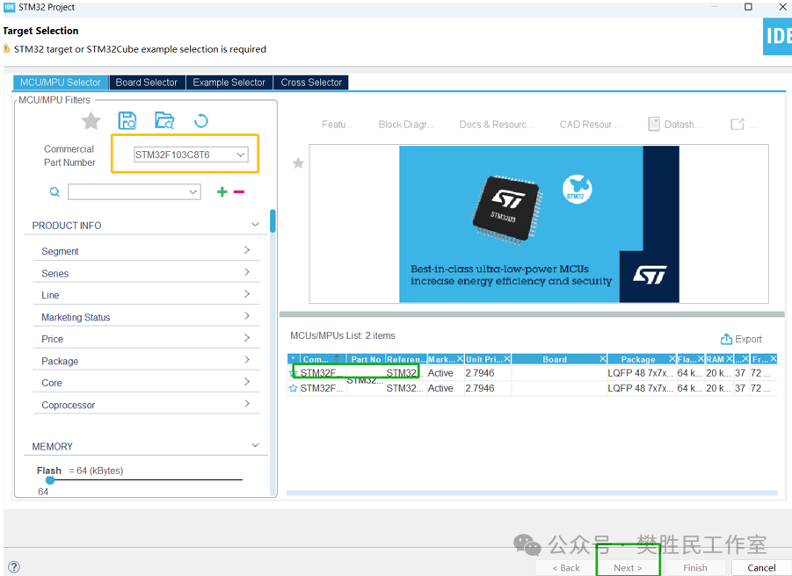
Task: Click the filter panel vertical scrollbar
Action: click(x=272, y=221)
